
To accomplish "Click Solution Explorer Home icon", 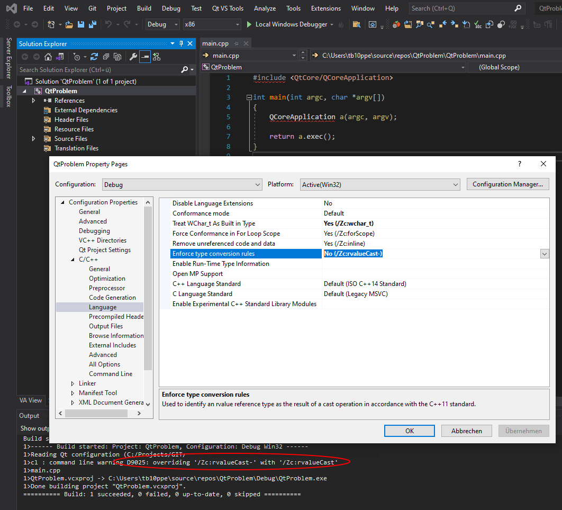I will tap(48, 57).
